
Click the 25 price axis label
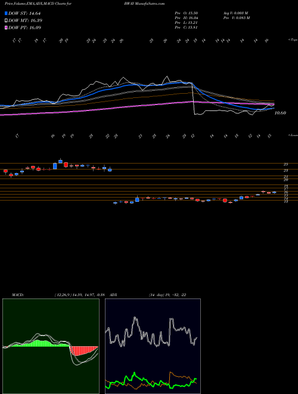point(285,164)
